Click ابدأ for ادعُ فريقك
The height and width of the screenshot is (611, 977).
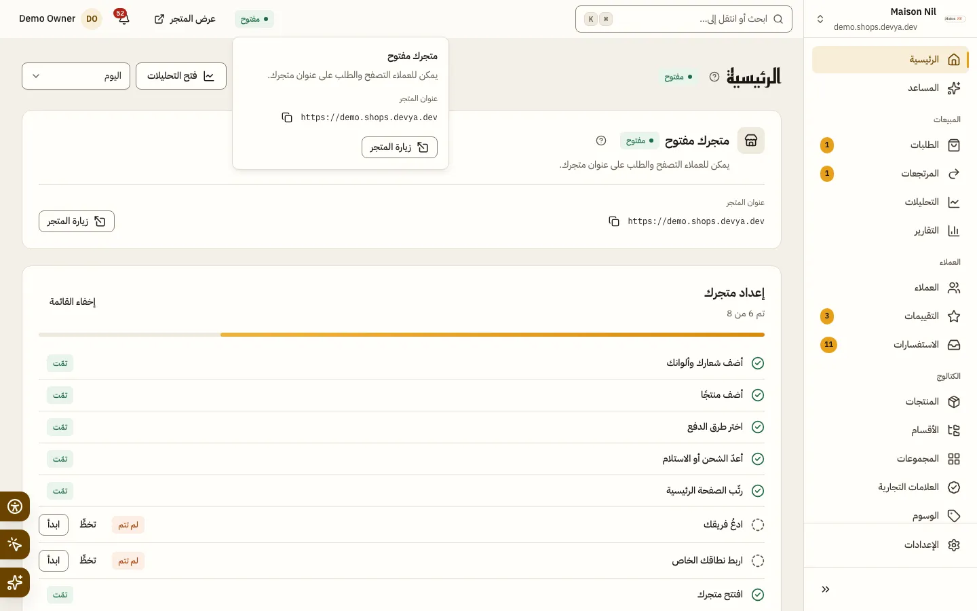click(x=54, y=525)
